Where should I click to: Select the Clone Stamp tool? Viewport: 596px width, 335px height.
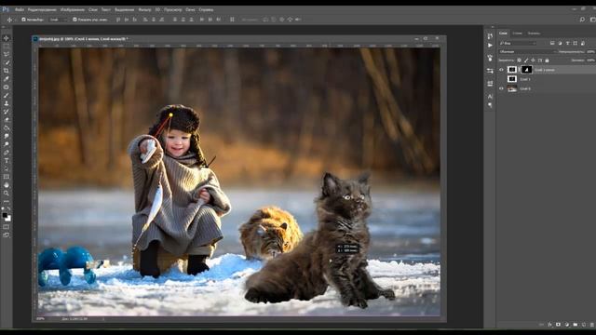(x=7, y=103)
